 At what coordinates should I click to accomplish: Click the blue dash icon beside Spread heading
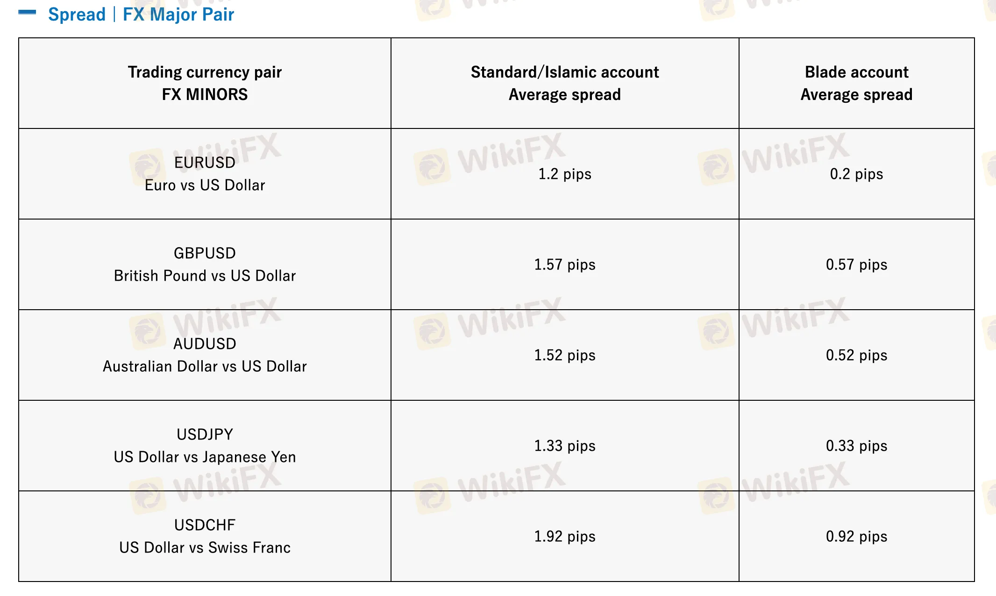27,13
